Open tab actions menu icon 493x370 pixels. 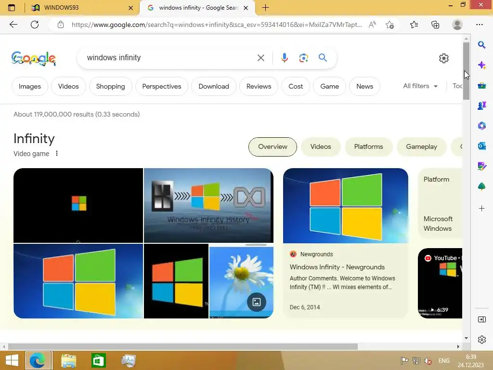click(x=12, y=8)
